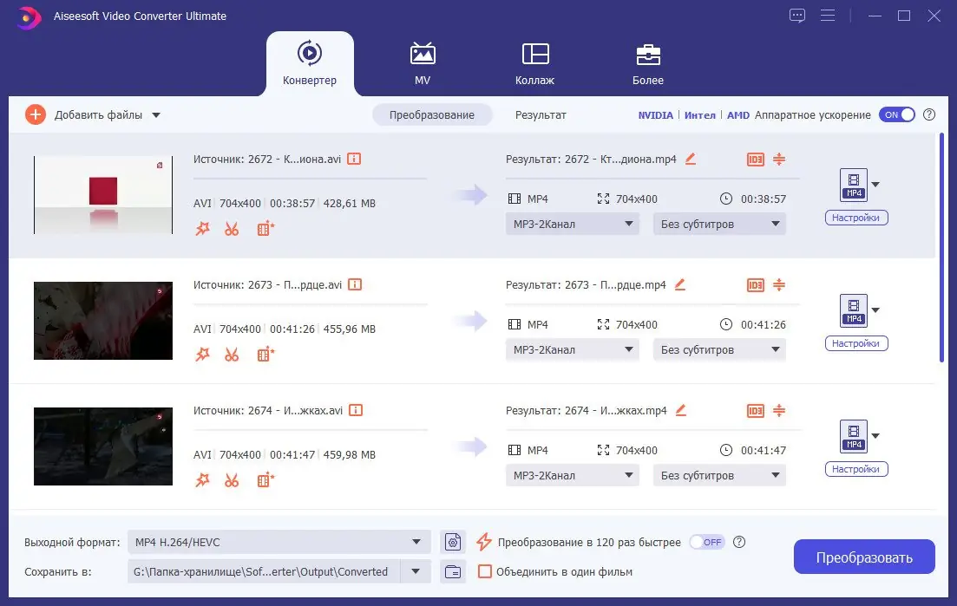Open hardware acceleration help question mark
The image size is (957, 606).
click(x=929, y=114)
